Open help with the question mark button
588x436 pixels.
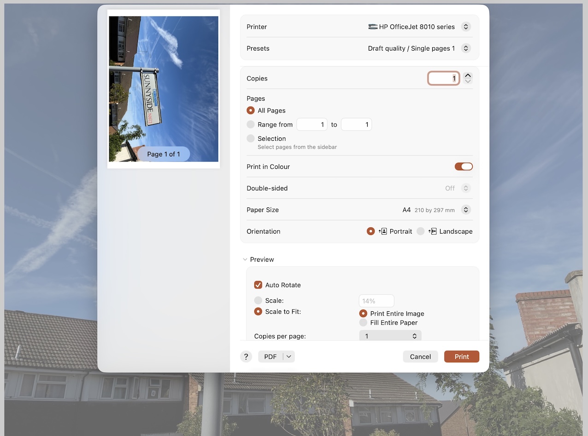click(246, 356)
